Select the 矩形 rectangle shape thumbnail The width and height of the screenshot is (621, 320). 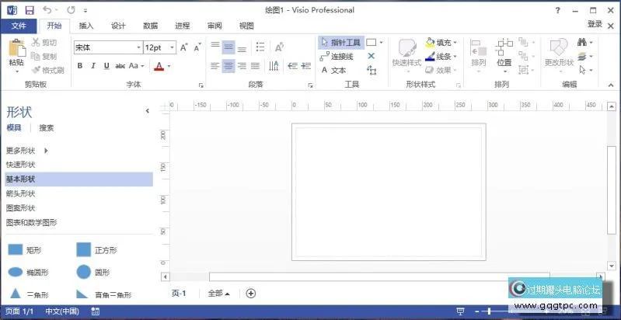[x=16, y=249]
